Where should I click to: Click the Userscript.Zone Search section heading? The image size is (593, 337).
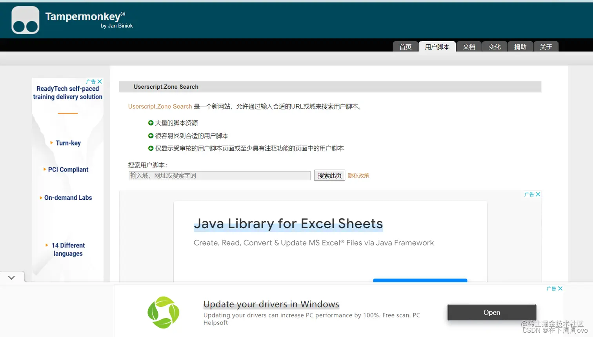(x=166, y=87)
